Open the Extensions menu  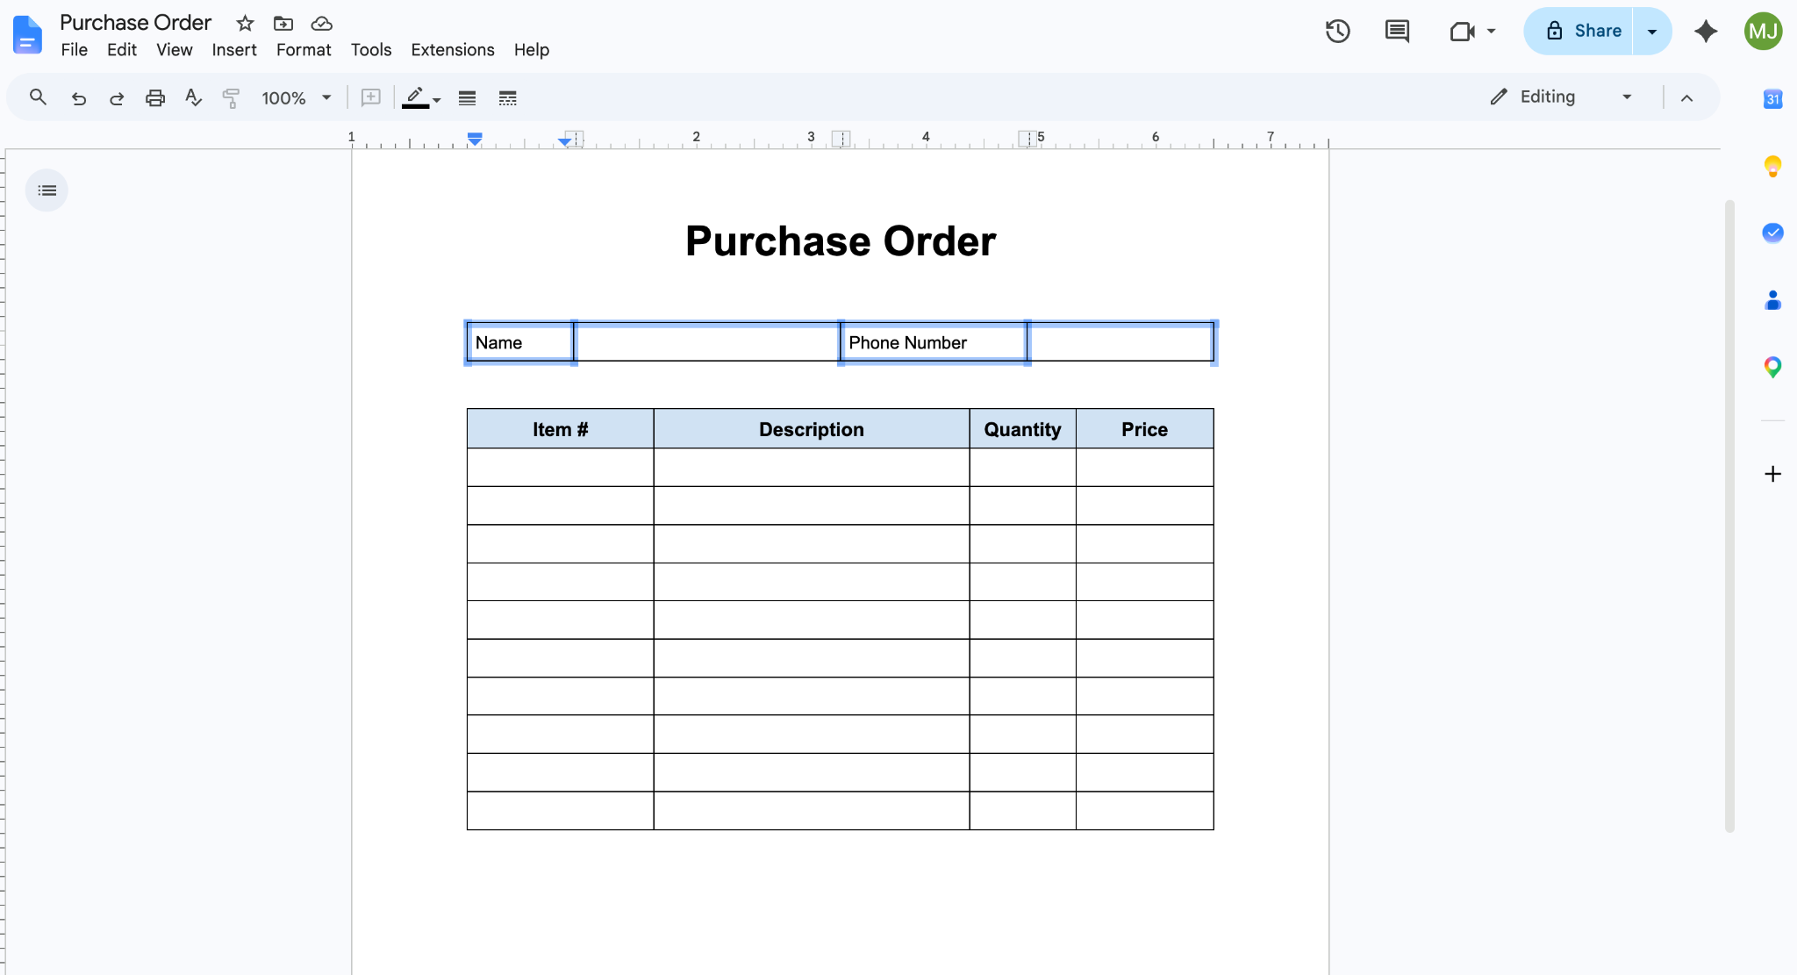click(x=453, y=50)
